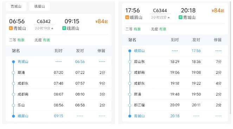Collapse the 2小时22分 timetable arrow

[x=168, y=18]
